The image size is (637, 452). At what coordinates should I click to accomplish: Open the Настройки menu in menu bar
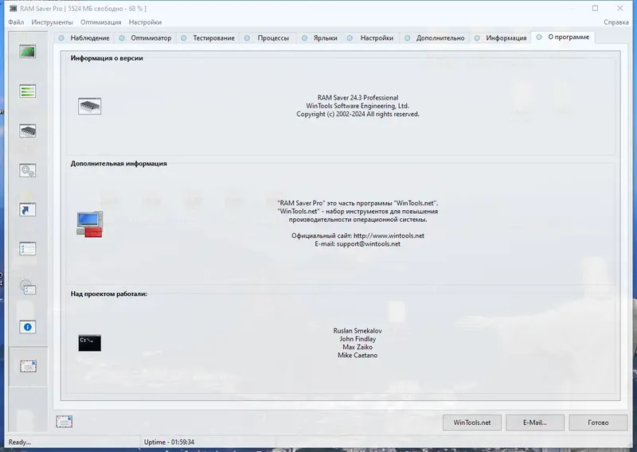[x=145, y=22]
